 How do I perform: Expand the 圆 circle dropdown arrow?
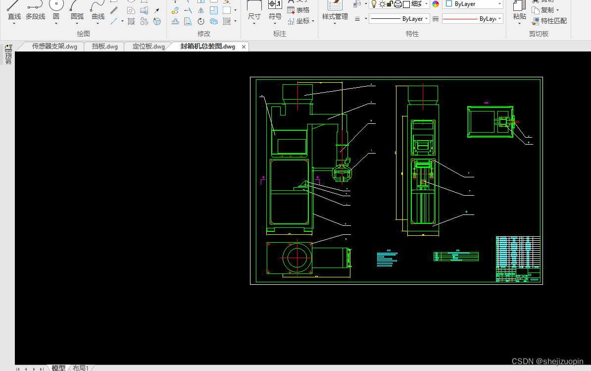pyautogui.click(x=56, y=23)
